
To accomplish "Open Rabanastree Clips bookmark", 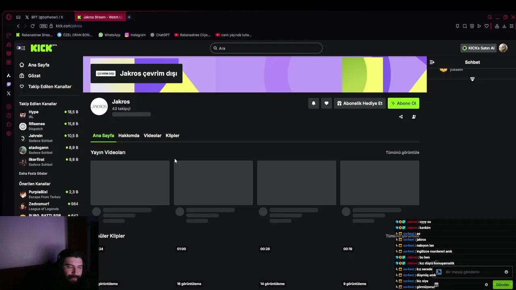I will click(192, 35).
